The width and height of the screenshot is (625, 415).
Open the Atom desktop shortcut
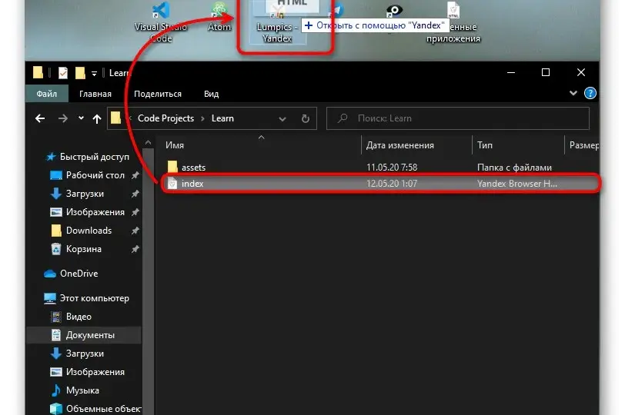219,17
